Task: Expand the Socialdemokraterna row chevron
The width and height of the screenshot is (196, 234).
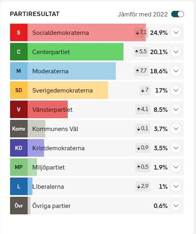Action: click(176, 32)
